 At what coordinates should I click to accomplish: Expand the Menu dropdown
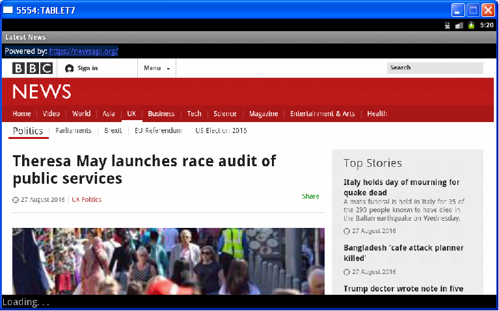coord(156,68)
